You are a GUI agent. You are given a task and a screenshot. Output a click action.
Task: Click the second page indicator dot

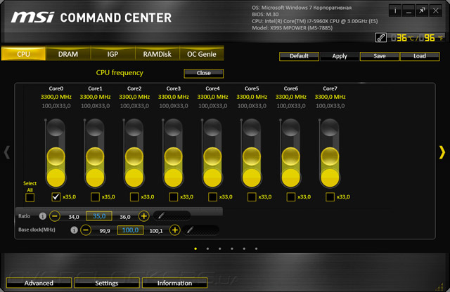(x=207, y=248)
